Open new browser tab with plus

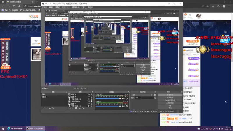click(x=37, y=2)
